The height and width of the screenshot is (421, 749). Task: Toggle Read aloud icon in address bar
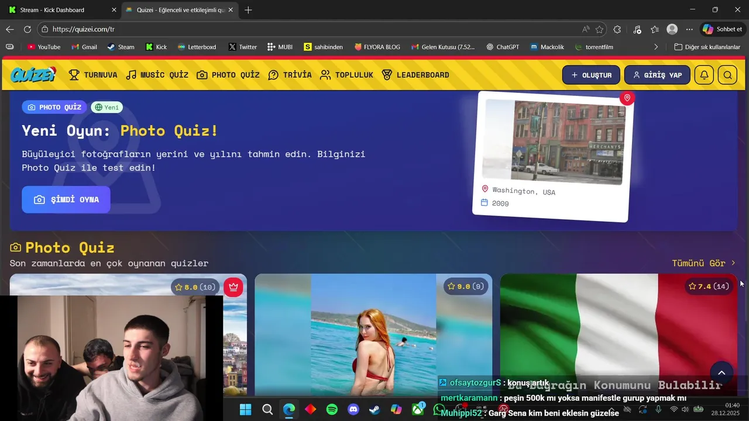(x=586, y=29)
